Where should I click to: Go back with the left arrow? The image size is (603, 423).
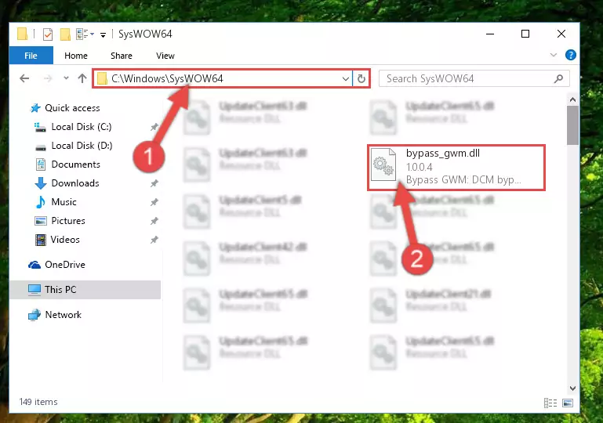click(24, 78)
